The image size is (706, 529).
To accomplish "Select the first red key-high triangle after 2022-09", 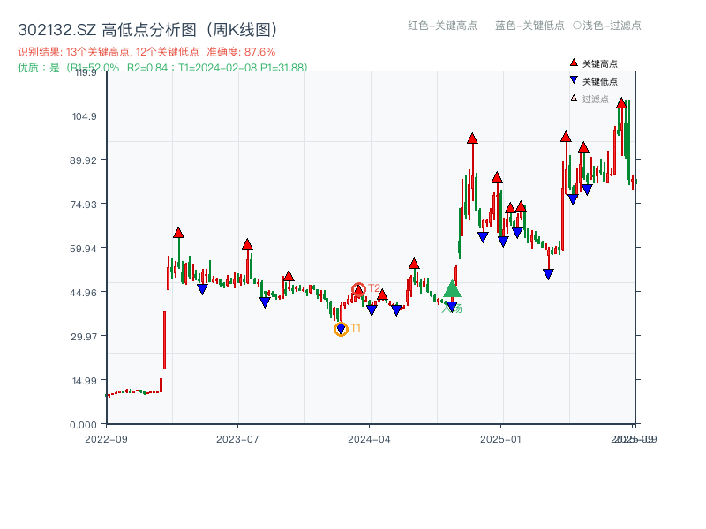I will point(178,232).
